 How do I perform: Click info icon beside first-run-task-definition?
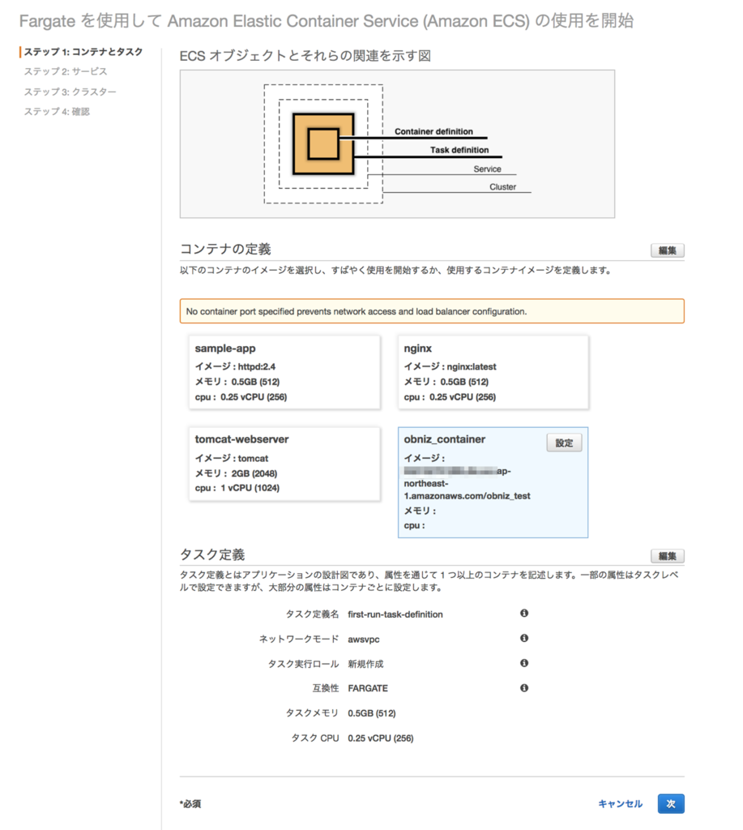point(524,613)
